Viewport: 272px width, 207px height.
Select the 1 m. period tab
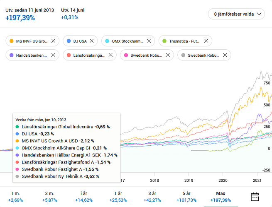[15, 197]
